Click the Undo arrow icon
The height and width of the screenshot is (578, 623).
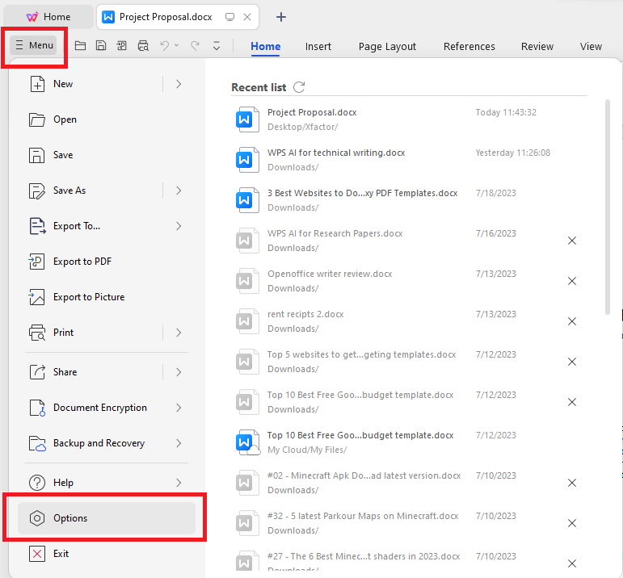[165, 46]
